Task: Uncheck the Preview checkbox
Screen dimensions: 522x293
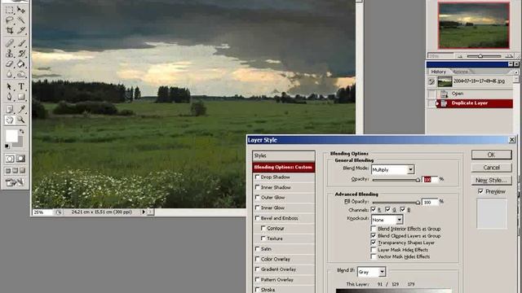Action: pos(480,191)
